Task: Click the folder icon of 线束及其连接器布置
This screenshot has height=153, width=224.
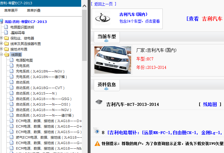Action: 6,43
